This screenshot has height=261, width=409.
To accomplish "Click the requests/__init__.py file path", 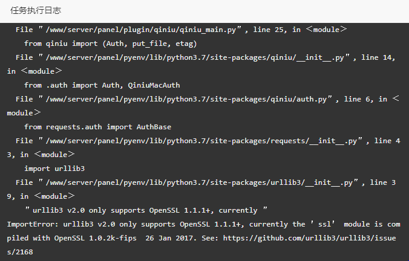I will pyautogui.click(x=201, y=141).
